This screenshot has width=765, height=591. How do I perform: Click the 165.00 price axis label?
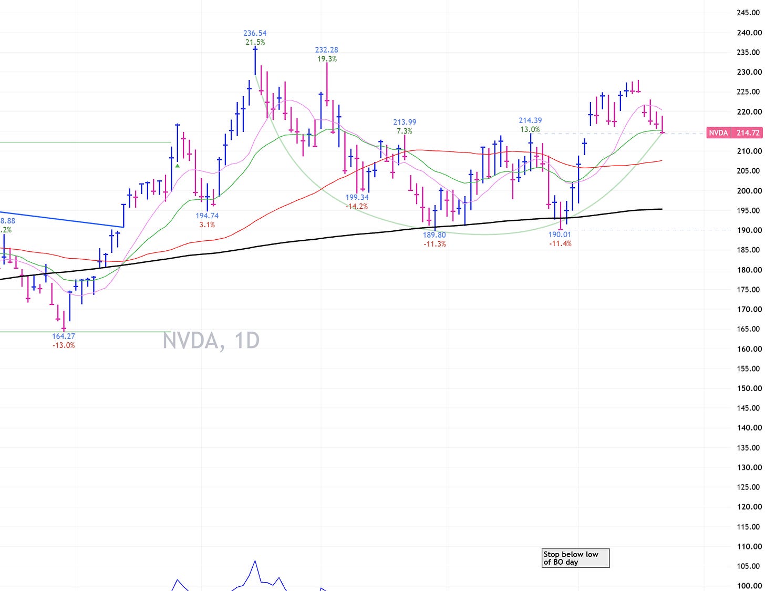[749, 329]
